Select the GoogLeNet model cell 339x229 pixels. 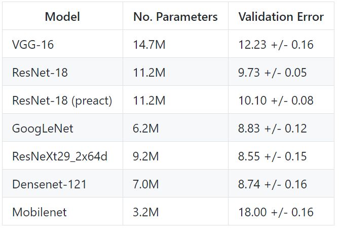click(x=43, y=128)
